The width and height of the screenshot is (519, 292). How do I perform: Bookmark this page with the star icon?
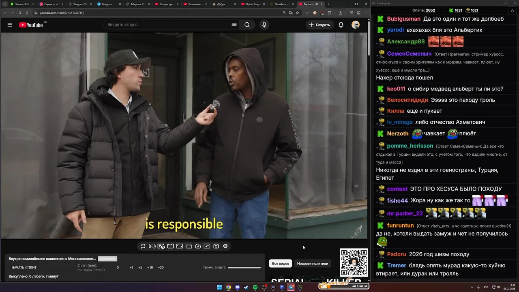click(x=297, y=13)
